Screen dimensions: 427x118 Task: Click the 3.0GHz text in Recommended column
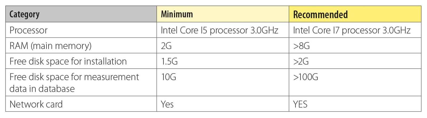396,30
